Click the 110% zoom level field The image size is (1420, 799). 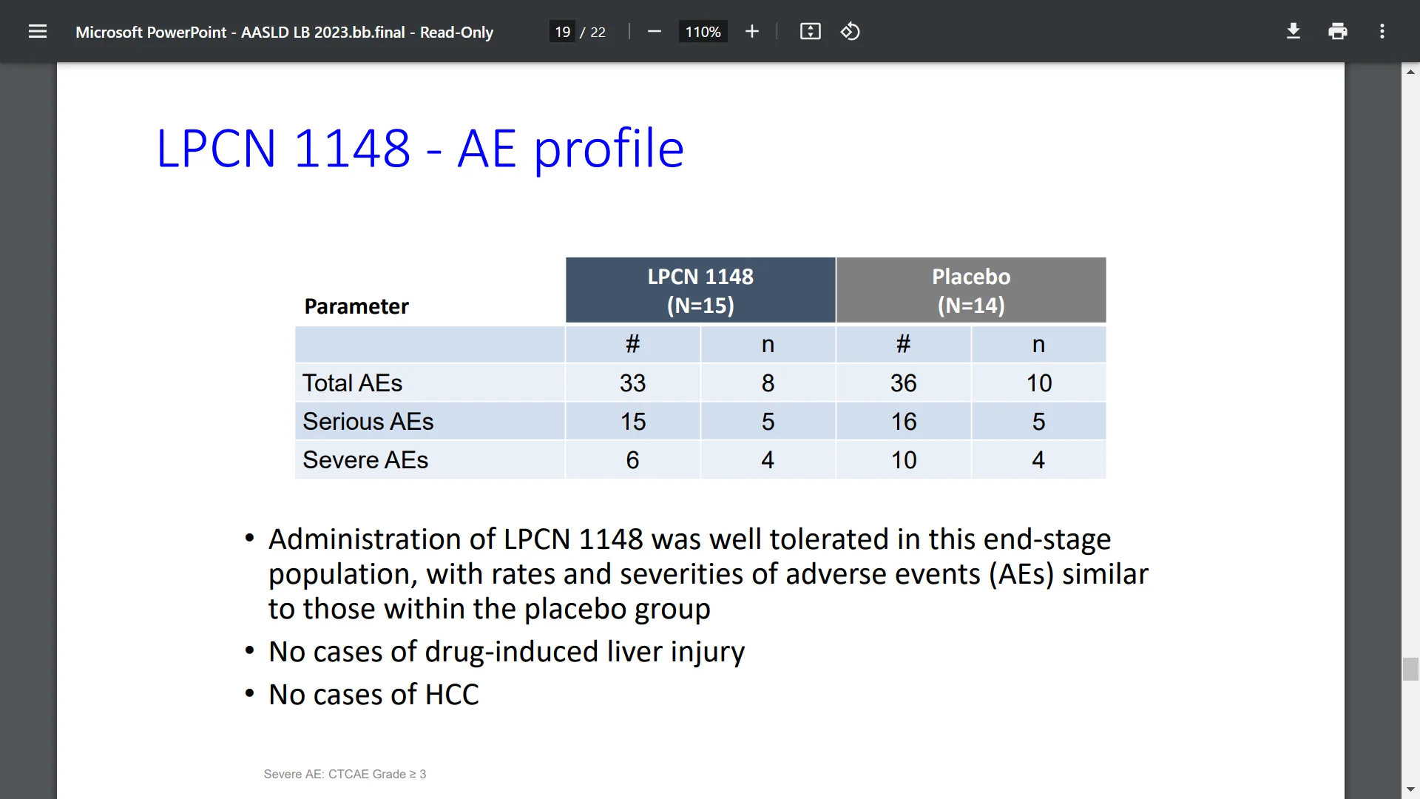[x=702, y=31]
